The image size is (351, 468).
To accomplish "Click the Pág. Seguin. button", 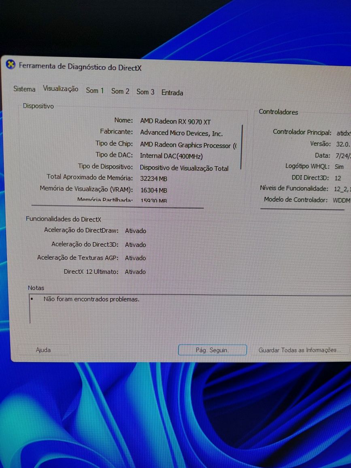I will (212, 350).
